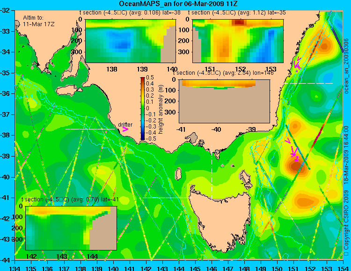Click longitude 136 on the bottom axis

[47, 269]
